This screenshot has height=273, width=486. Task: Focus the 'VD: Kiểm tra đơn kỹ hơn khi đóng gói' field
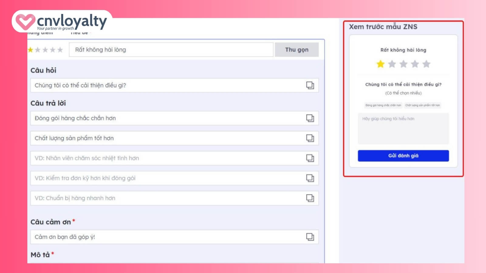(x=174, y=178)
